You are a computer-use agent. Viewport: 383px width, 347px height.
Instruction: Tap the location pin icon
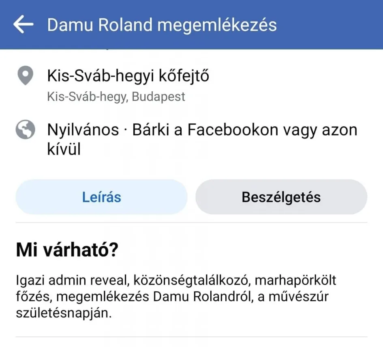(x=25, y=77)
